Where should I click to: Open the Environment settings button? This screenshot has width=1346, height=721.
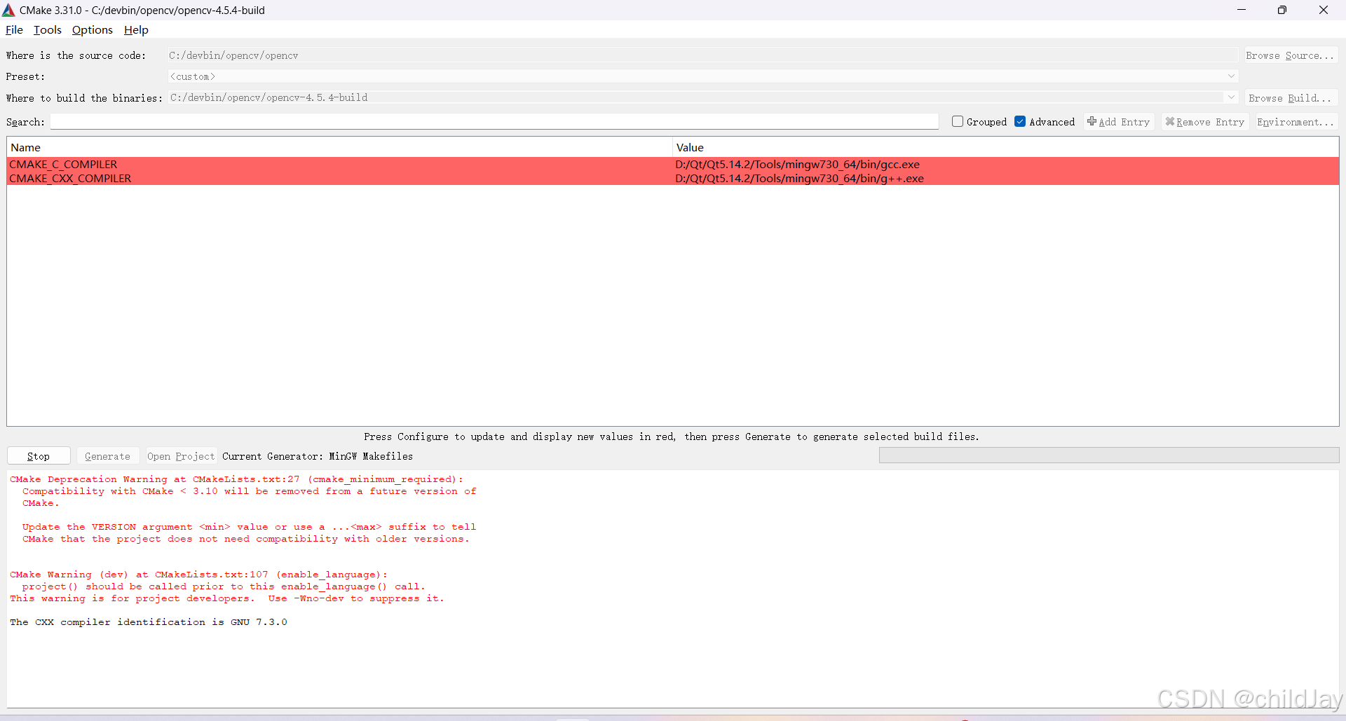click(x=1296, y=122)
